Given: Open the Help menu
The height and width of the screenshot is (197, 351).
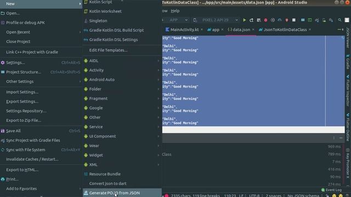Looking at the screenshot, I should tap(175, 11).
